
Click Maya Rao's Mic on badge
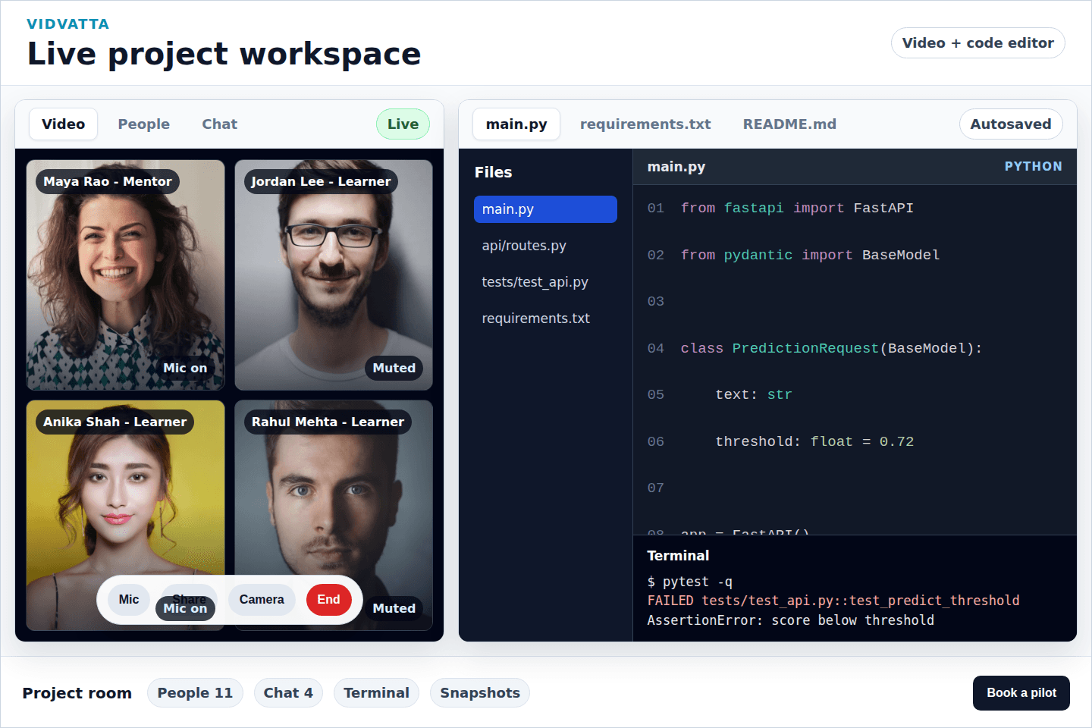[x=185, y=368]
